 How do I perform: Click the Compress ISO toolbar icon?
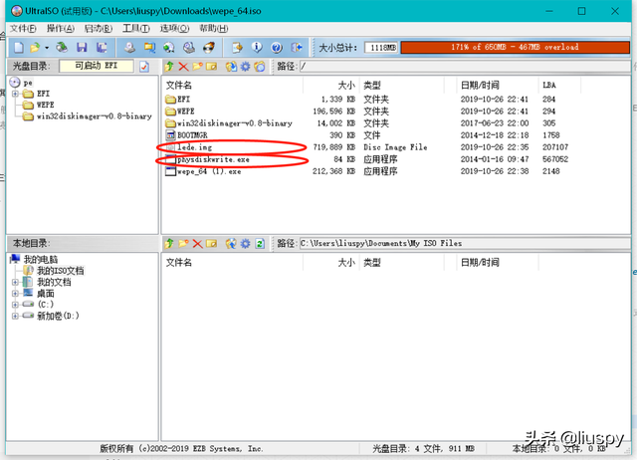pos(189,48)
